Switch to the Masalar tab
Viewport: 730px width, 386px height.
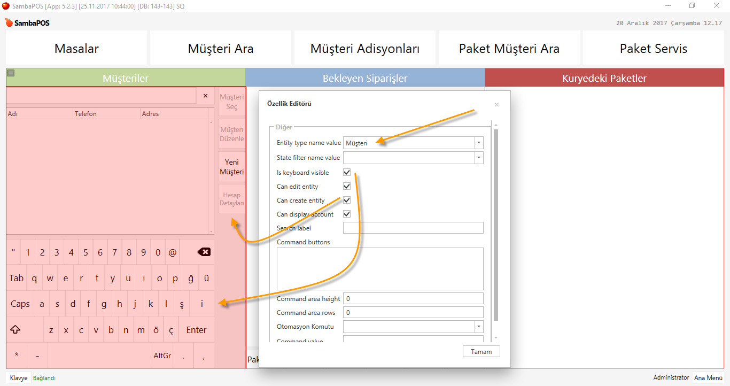[76, 49]
